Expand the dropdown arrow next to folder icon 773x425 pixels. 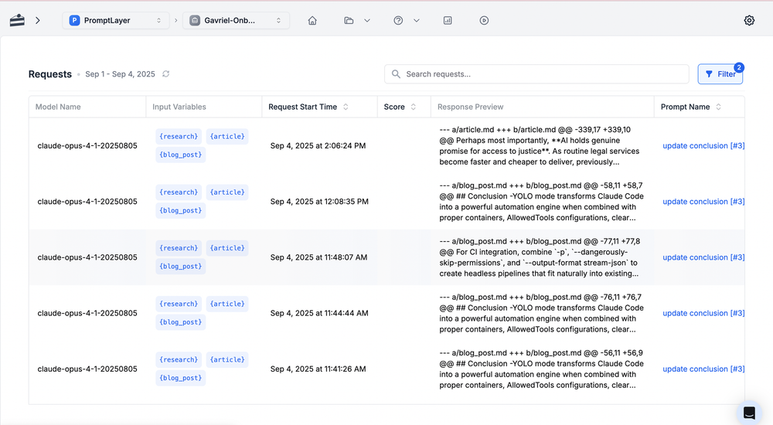pyautogui.click(x=367, y=21)
